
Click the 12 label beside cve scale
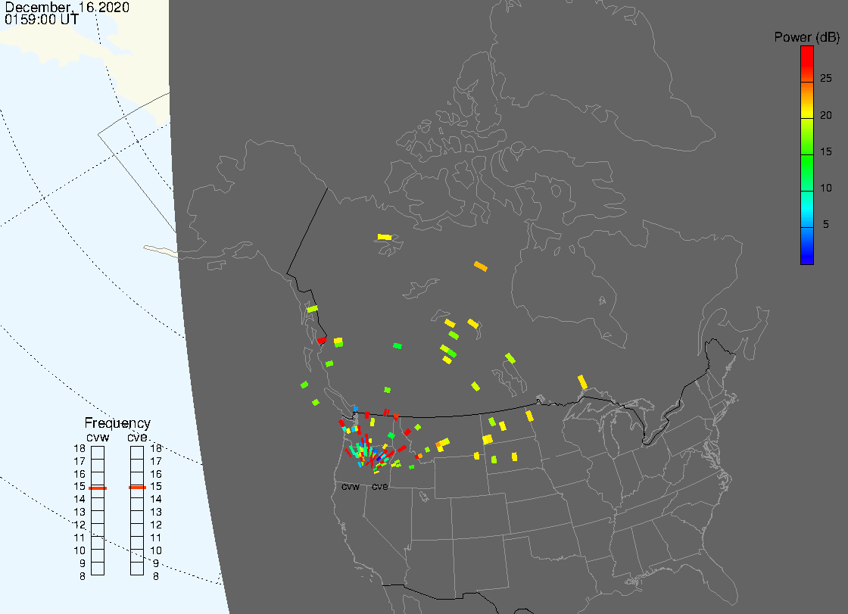(156, 525)
